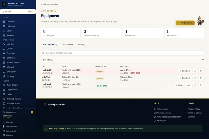Delete the LAP-002 laptop entry
This screenshot has height=139, width=209.
201,85
